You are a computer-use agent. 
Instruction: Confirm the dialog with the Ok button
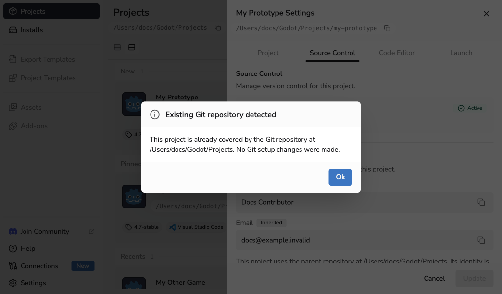(340, 177)
